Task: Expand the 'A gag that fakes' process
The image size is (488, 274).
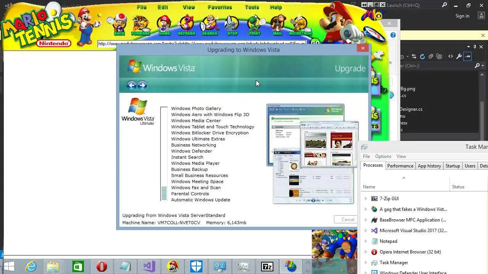Action: click(366, 209)
